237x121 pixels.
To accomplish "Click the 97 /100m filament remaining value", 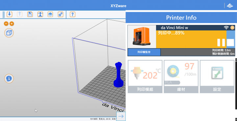I will pyautogui.click(x=190, y=70).
